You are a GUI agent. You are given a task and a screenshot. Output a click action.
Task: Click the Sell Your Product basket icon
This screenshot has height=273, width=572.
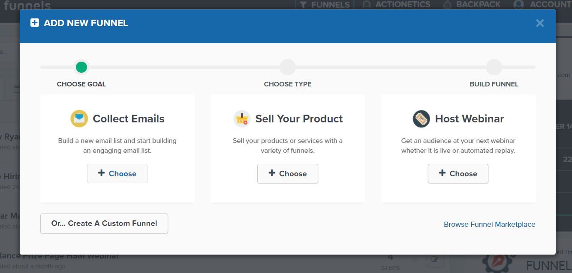coord(242,119)
